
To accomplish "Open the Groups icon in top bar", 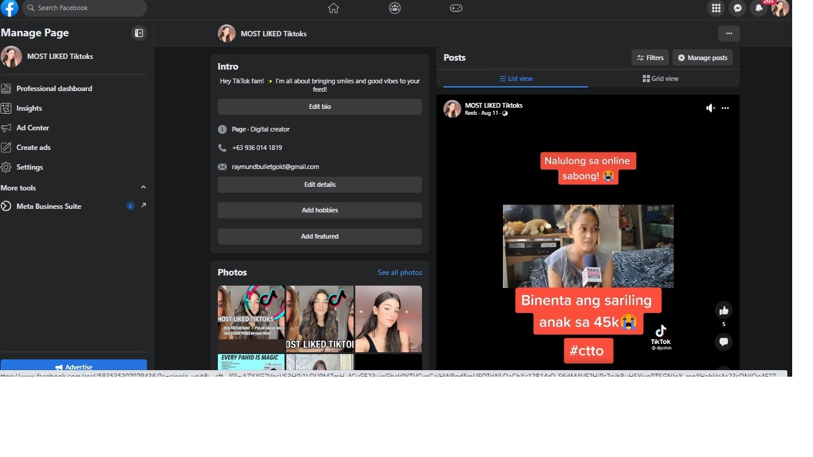I will (395, 8).
